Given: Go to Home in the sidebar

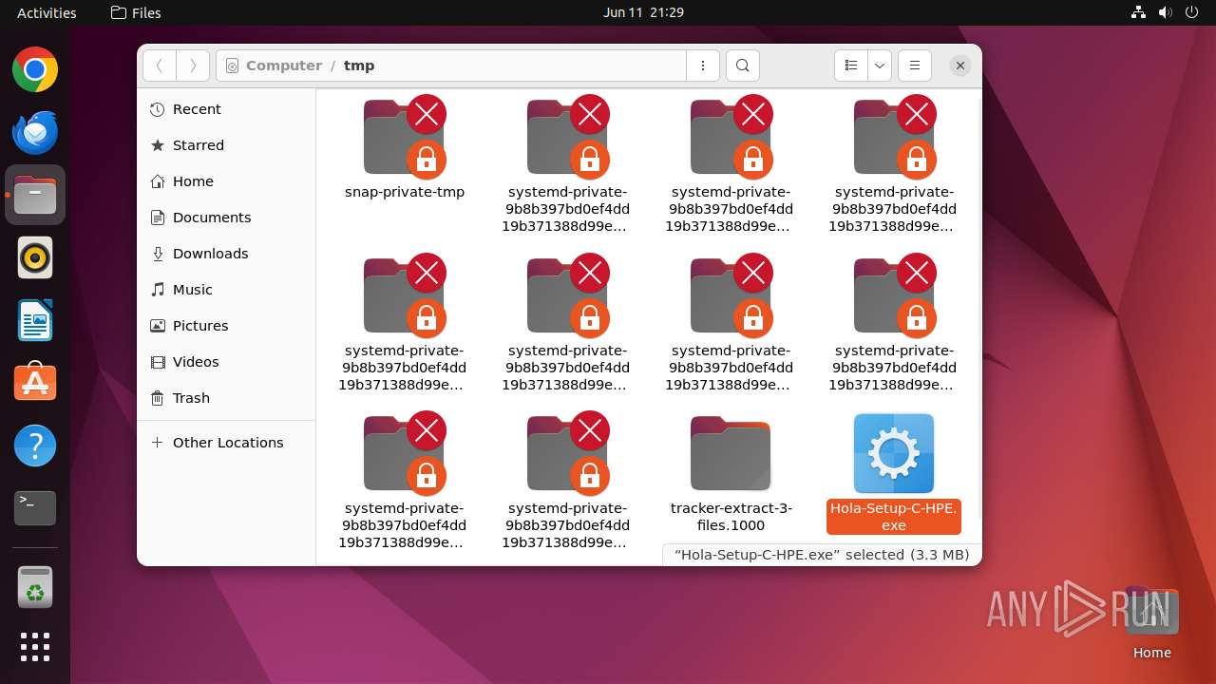Looking at the screenshot, I should (226, 181).
